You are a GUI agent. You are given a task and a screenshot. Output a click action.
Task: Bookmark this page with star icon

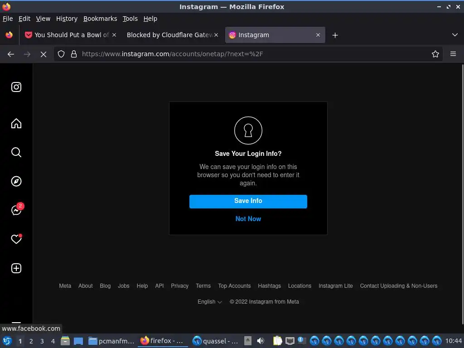[x=435, y=54]
